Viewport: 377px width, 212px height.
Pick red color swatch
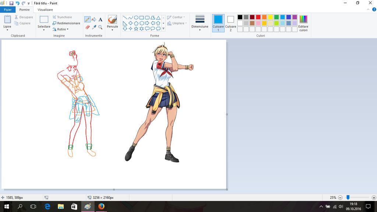pos(258,17)
